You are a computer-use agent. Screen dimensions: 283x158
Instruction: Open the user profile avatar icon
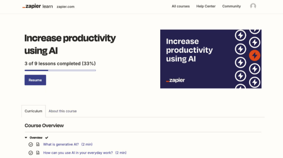(x=253, y=6)
